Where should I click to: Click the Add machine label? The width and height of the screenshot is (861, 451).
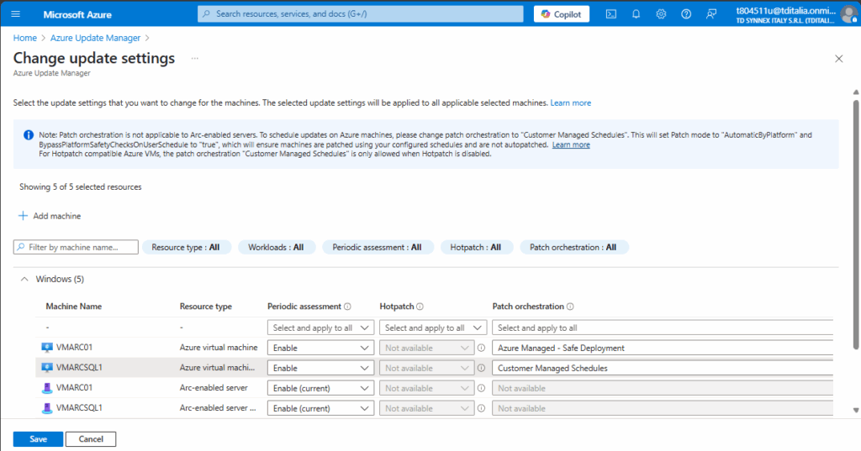click(x=56, y=216)
